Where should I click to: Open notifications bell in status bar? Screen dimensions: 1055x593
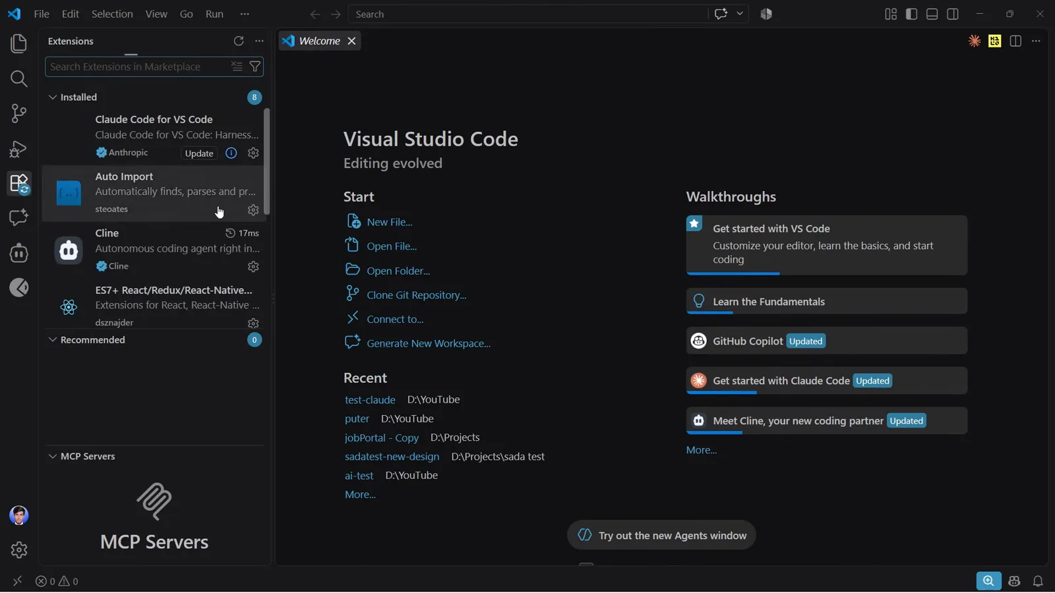[x=1039, y=582]
